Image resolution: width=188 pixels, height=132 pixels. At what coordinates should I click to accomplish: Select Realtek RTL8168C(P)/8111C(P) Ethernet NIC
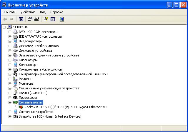[x=66, y=107]
